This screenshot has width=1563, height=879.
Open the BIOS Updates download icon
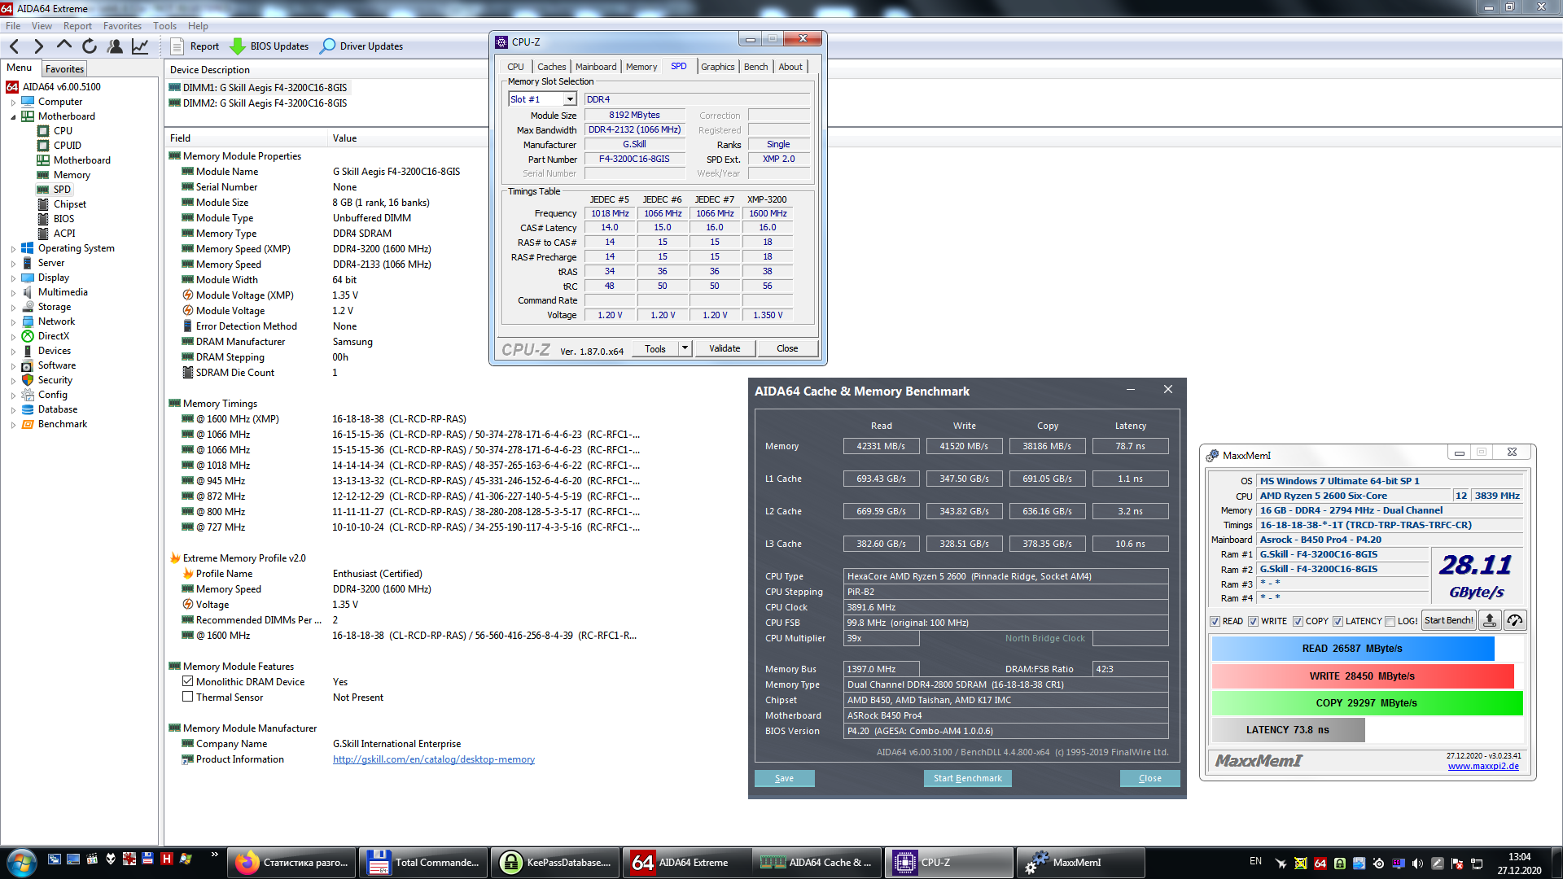pyautogui.click(x=238, y=46)
